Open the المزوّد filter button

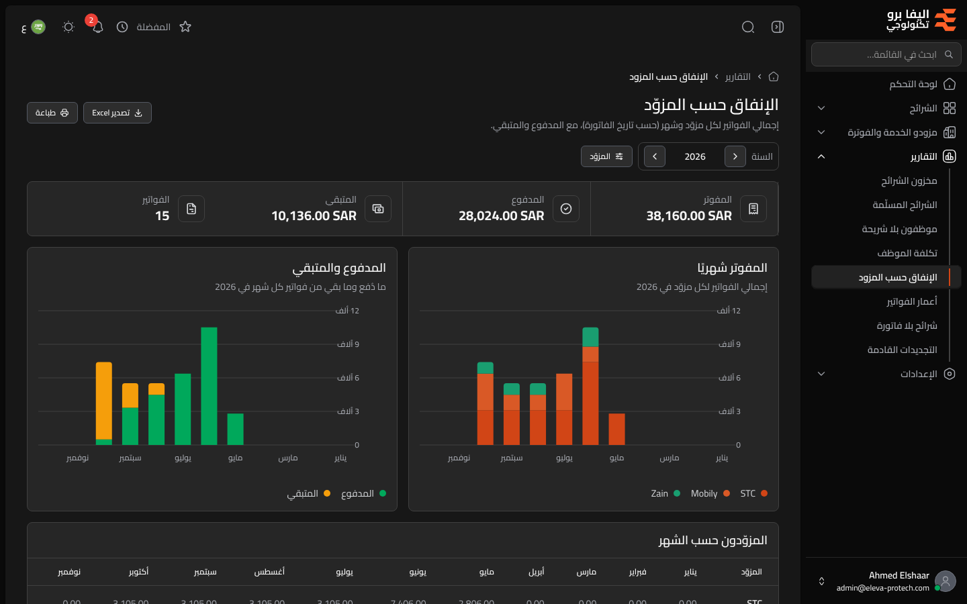click(606, 156)
